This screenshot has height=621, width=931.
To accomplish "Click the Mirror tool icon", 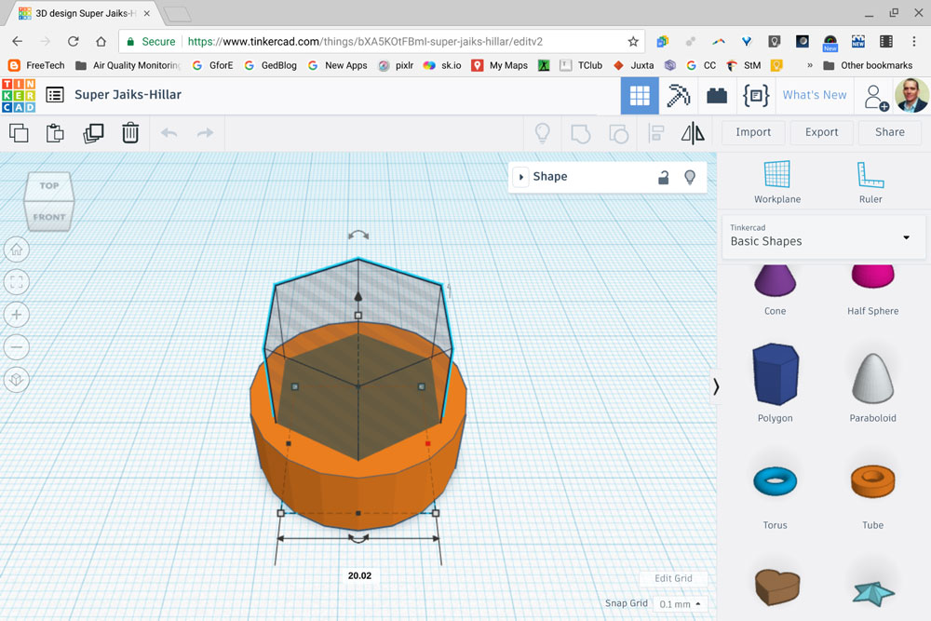I will tap(693, 133).
